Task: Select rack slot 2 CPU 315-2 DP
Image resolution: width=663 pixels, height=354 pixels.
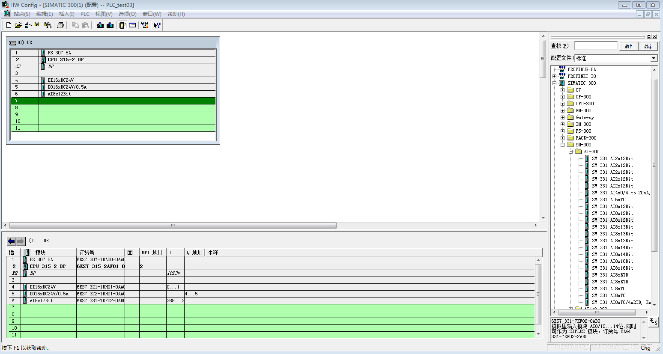Action: click(x=113, y=59)
